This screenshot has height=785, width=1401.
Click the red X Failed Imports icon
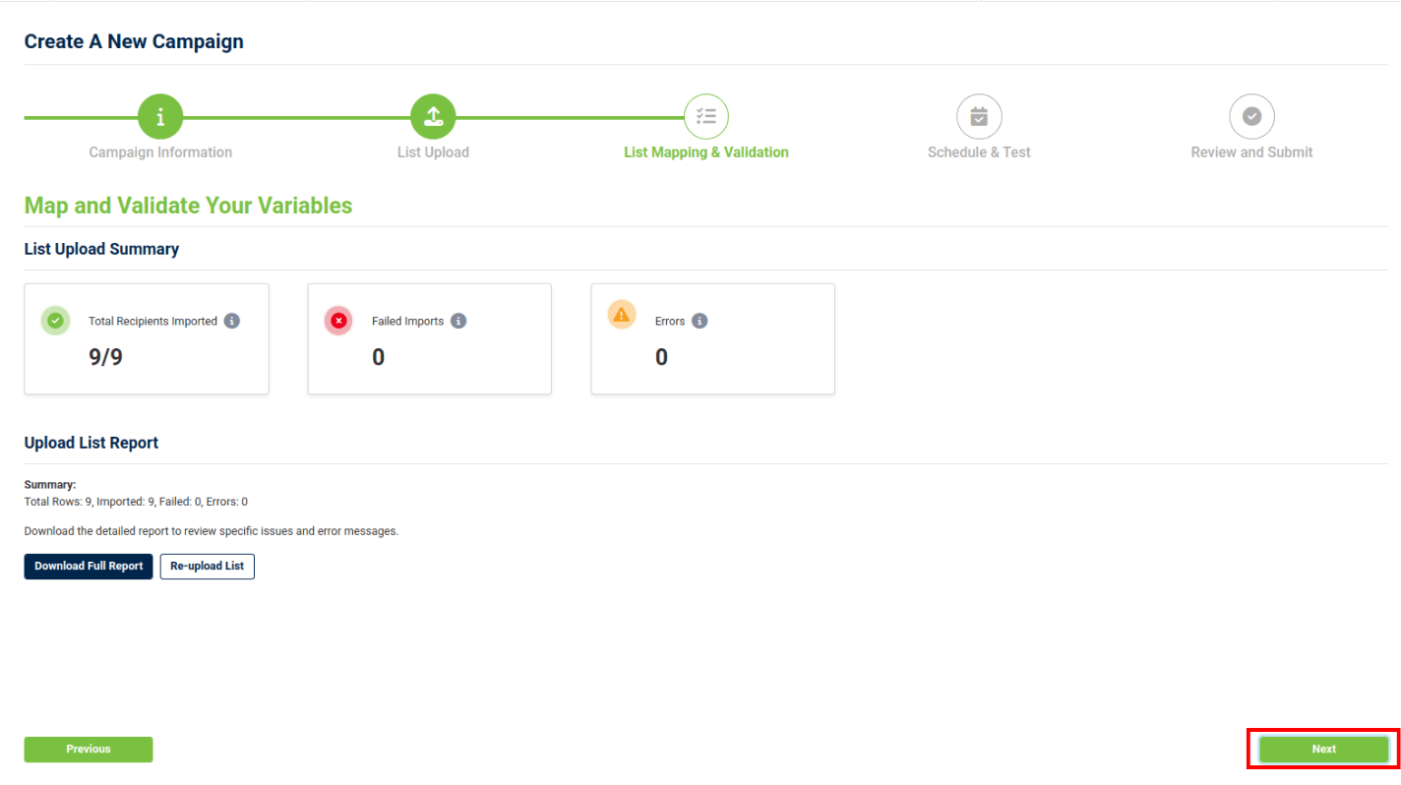(x=339, y=320)
